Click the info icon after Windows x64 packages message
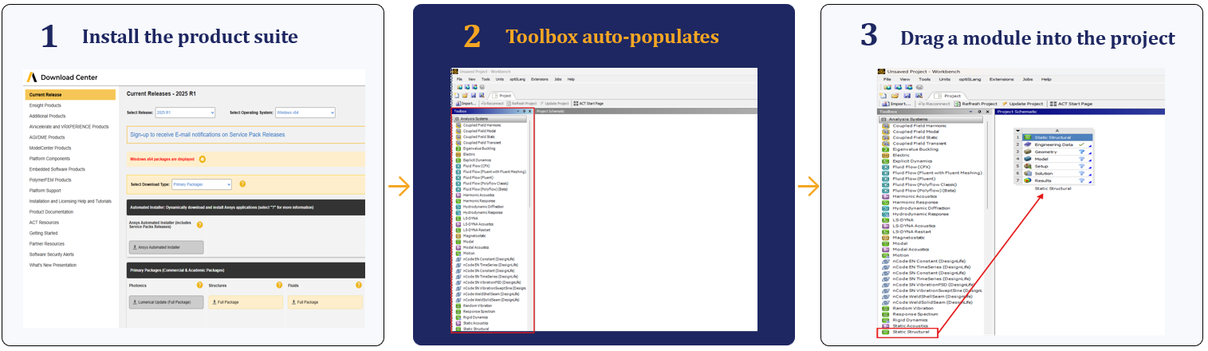This screenshot has height=351, width=1208. pos(203,158)
